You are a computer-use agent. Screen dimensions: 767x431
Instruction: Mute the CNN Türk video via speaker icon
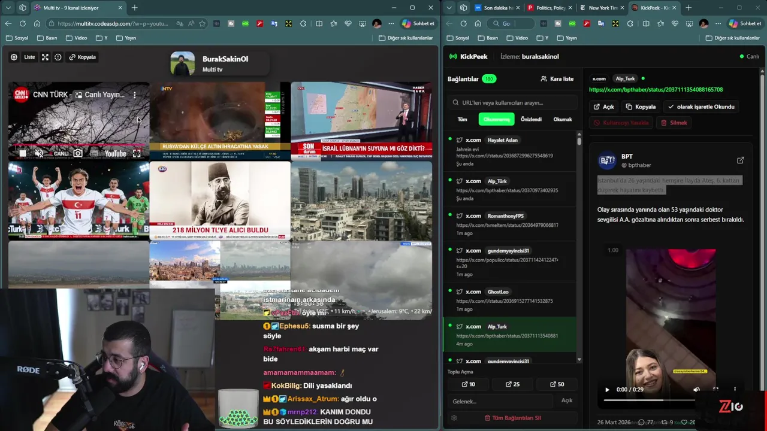click(39, 153)
